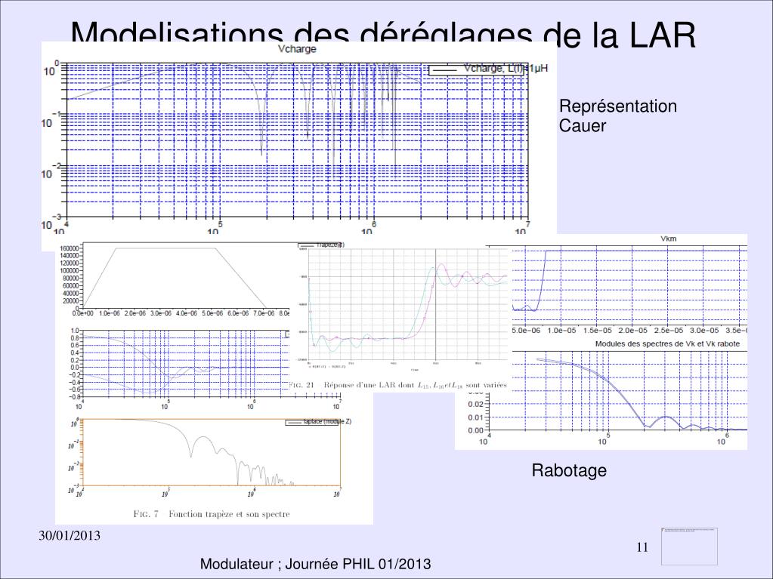The image size is (773, 579).
Task: Click the LAR step response plot with oscillations
Action: coord(407,305)
